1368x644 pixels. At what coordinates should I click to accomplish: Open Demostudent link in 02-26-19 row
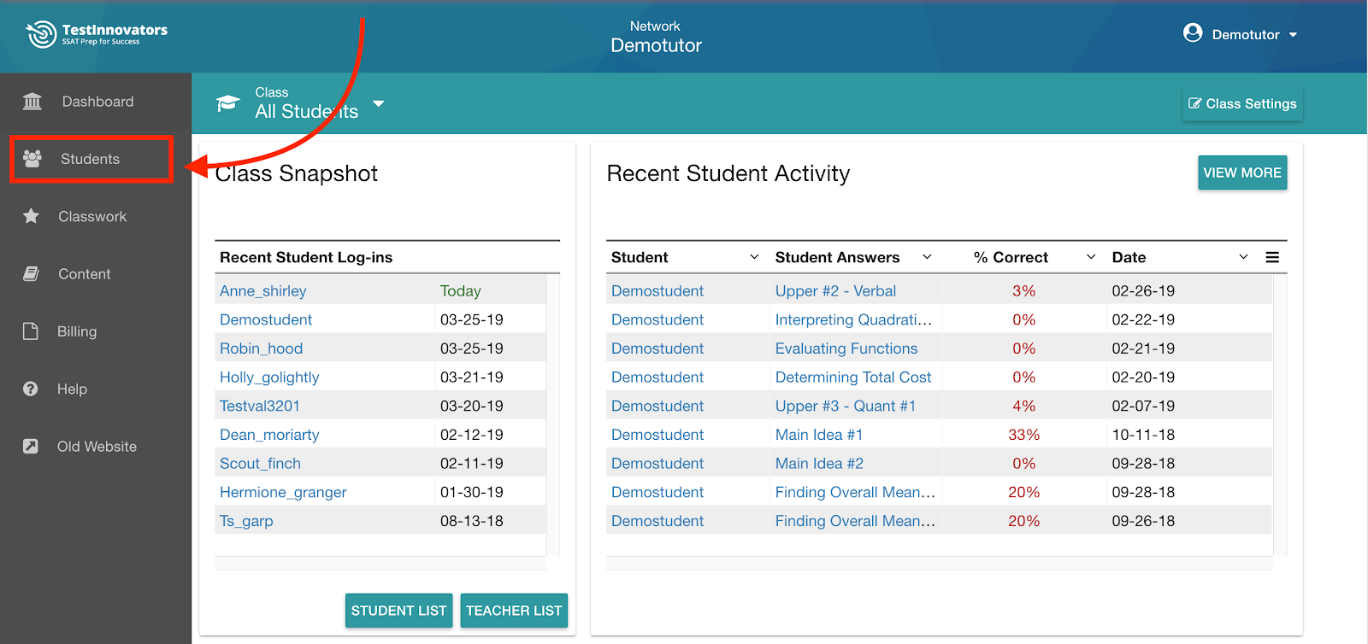(657, 291)
